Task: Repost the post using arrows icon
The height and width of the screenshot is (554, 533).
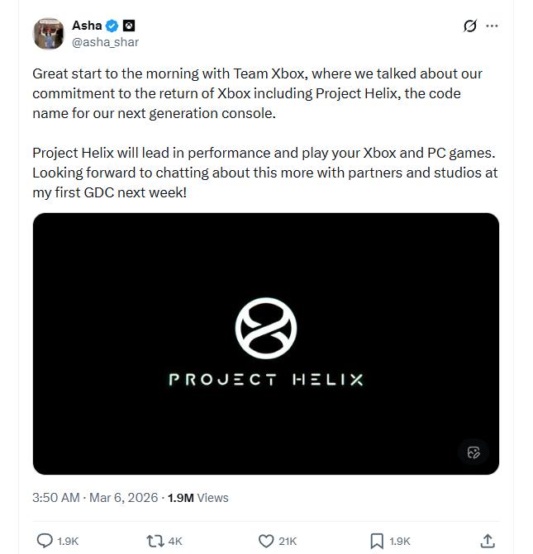Action: point(154,541)
